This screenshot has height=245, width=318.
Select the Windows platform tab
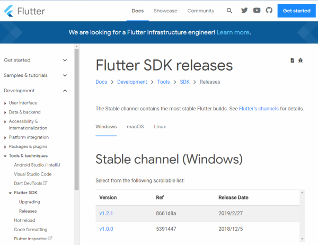coord(106,127)
